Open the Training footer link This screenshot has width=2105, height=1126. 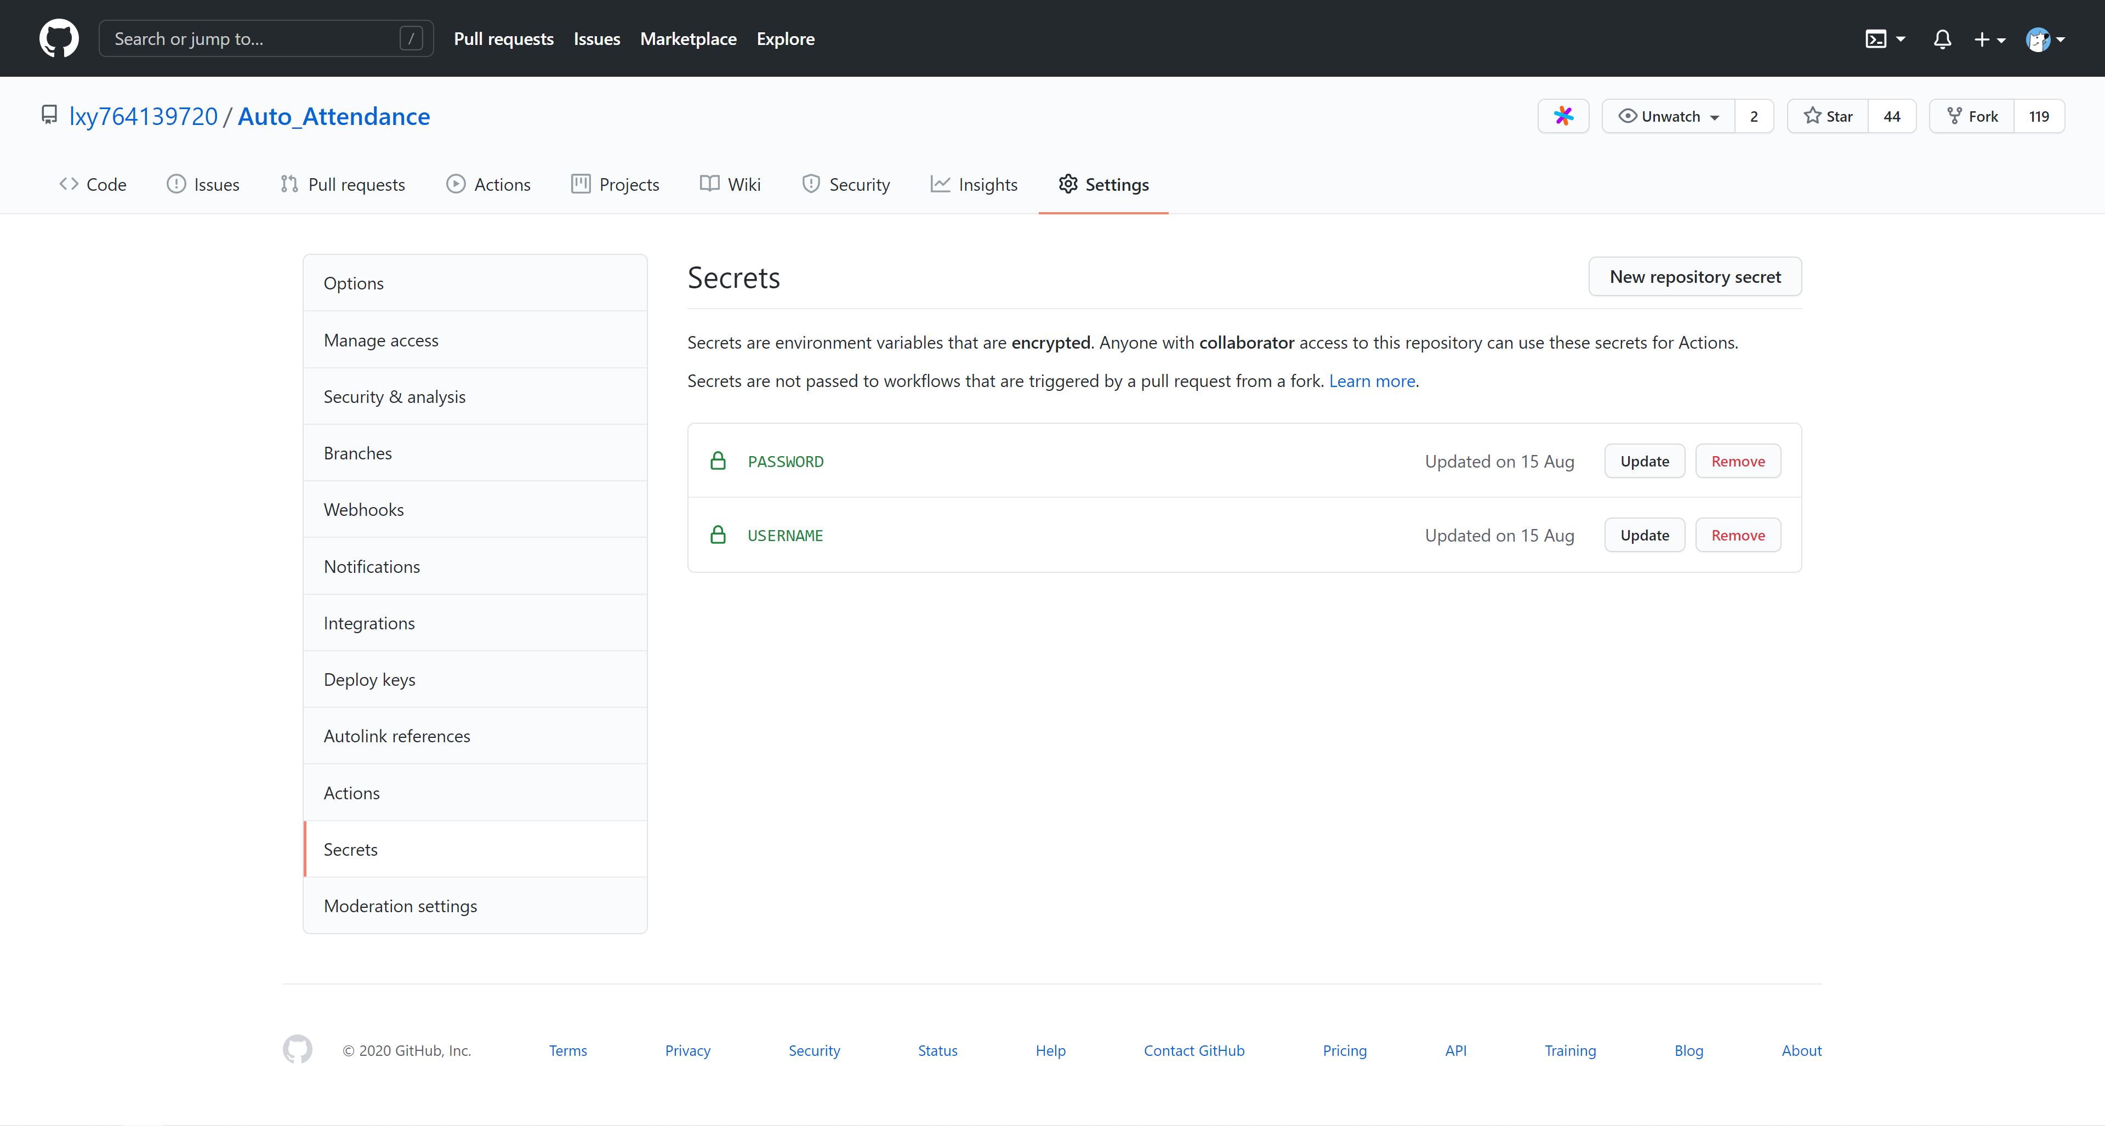tap(1570, 1050)
